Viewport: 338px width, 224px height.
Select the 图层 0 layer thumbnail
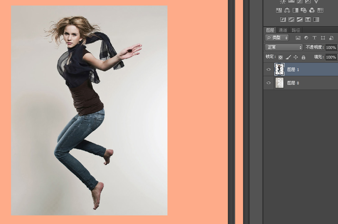(279, 83)
